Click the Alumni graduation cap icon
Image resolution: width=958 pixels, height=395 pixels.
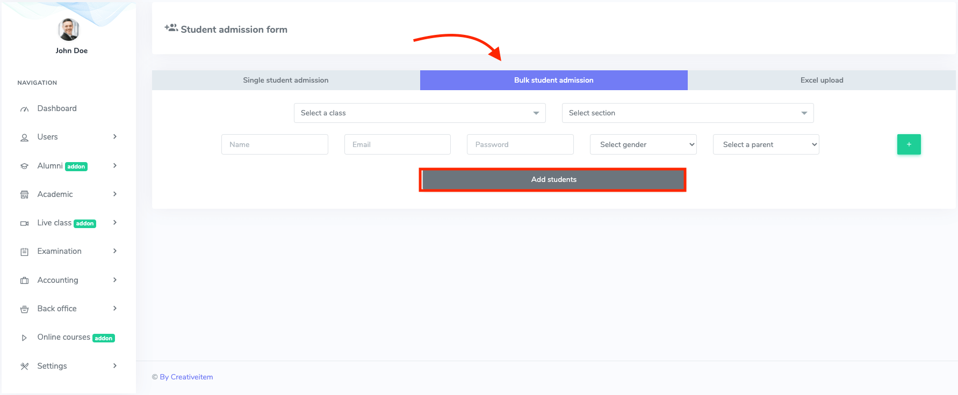click(x=24, y=166)
